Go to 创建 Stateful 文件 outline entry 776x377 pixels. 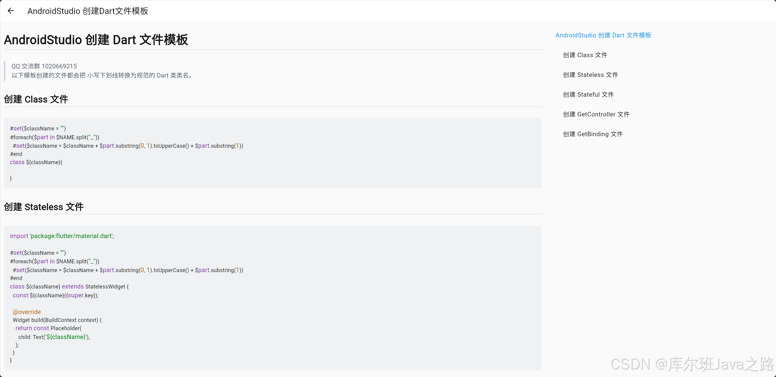coord(588,95)
